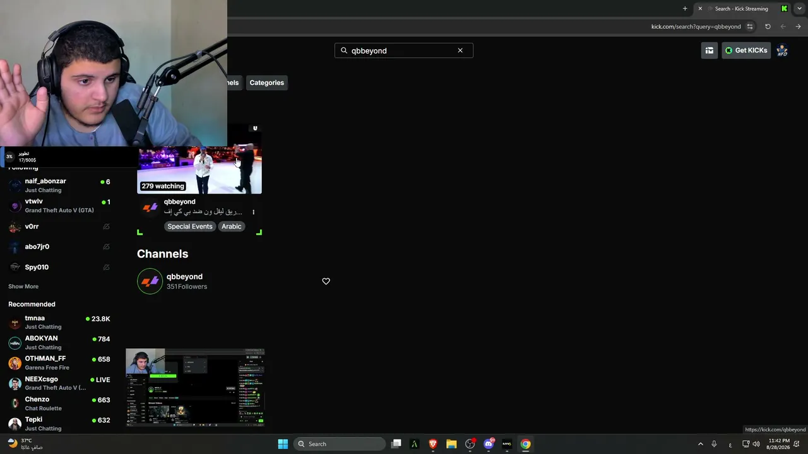Open the clock showing 11:42 PM

click(779, 444)
